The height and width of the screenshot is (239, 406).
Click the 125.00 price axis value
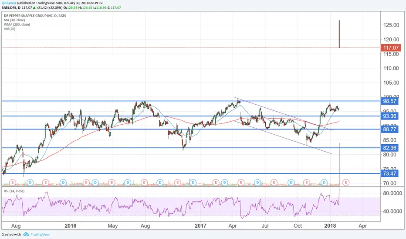[x=391, y=25]
